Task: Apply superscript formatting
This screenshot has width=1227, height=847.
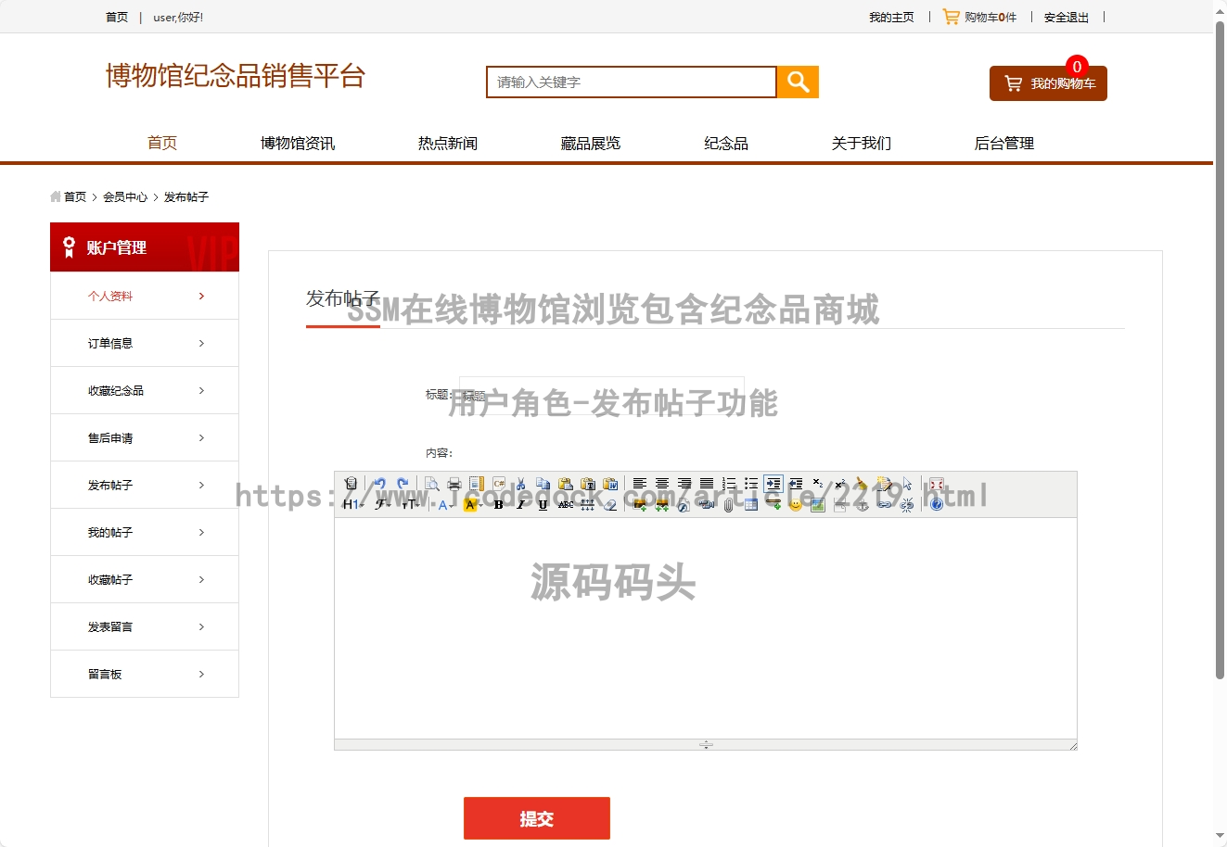Action: pyautogui.click(x=840, y=484)
